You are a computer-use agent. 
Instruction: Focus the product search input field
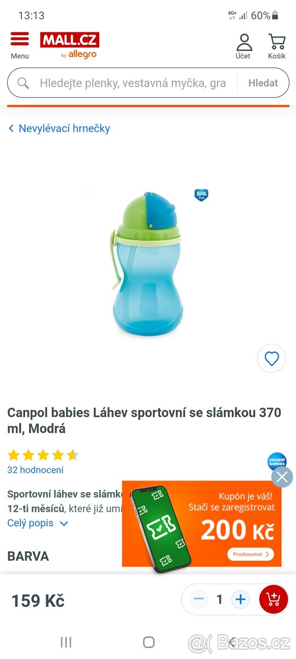(x=133, y=83)
